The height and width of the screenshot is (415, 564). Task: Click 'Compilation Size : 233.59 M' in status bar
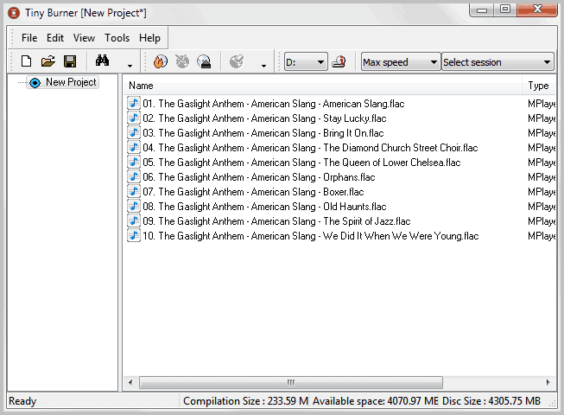point(245,401)
